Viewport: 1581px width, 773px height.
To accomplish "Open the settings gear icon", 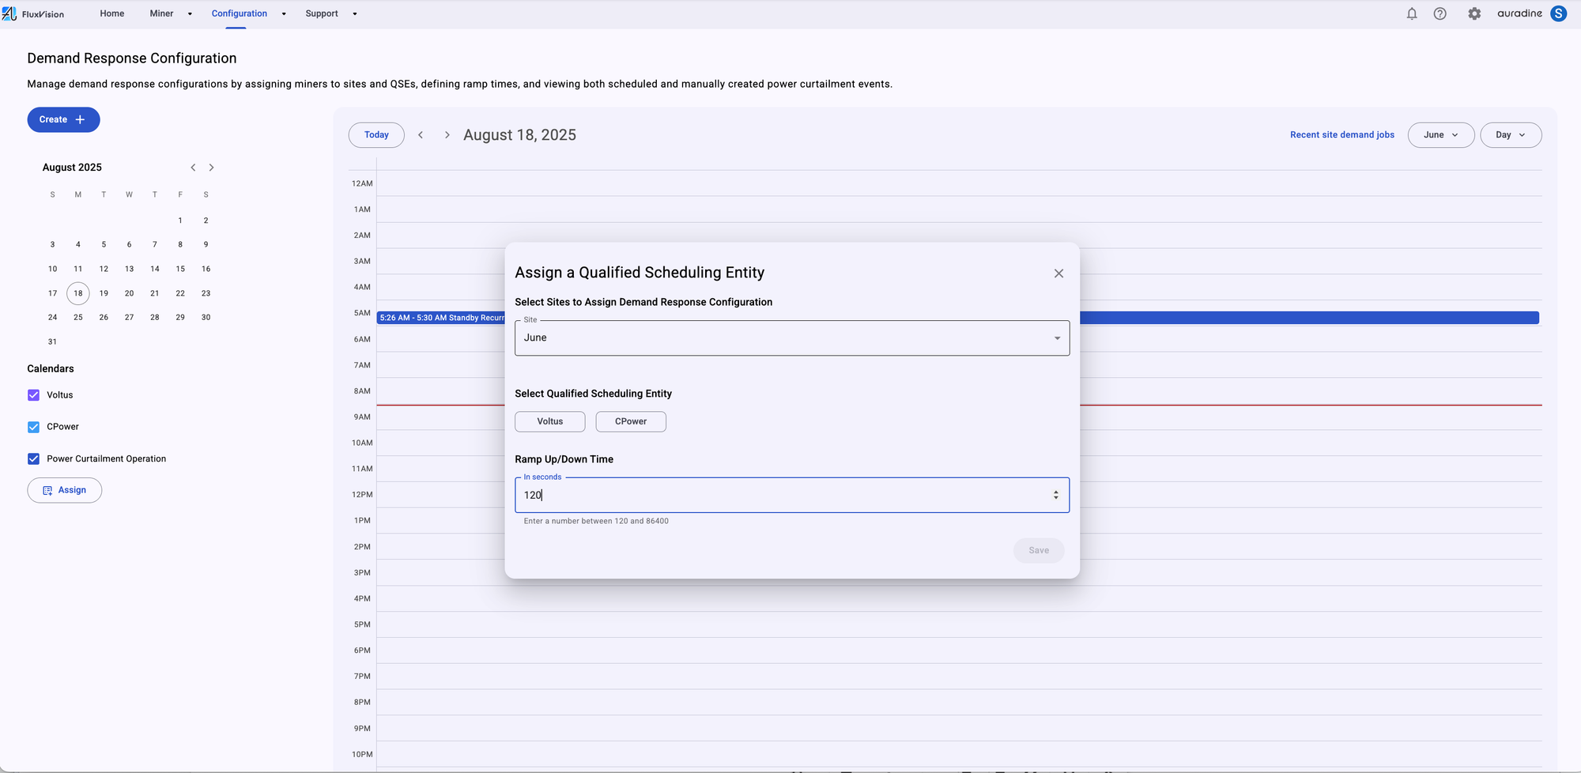I will (x=1474, y=13).
